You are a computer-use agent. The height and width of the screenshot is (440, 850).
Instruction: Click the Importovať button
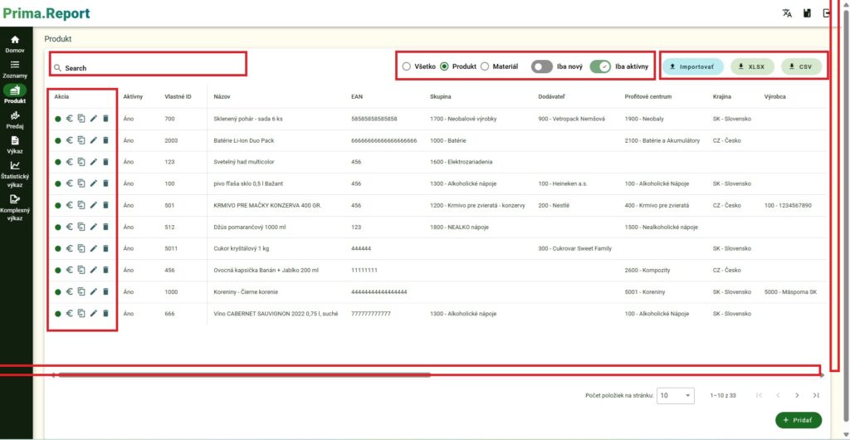pos(693,66)
